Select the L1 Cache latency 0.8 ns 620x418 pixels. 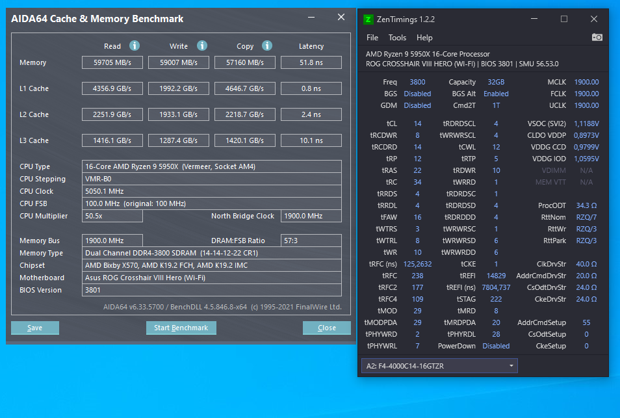tap(311, 88)
